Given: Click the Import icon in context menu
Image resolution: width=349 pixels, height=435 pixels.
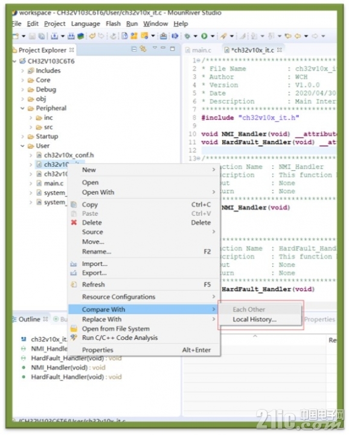Looking at the screenshot, I should 74,264.
